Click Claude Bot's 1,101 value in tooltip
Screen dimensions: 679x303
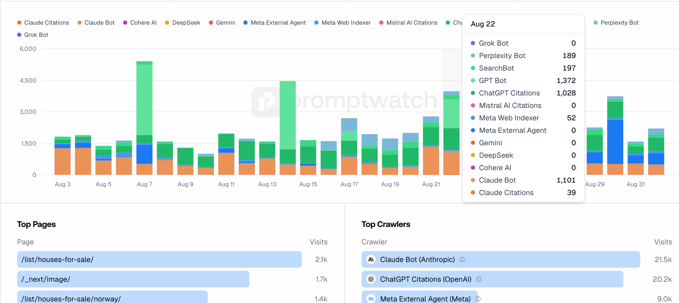[566, 180]
